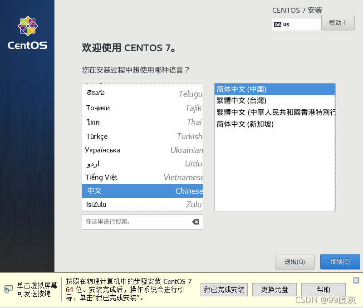Select the 'us' keyboard layout indicator

click(297, 24)
